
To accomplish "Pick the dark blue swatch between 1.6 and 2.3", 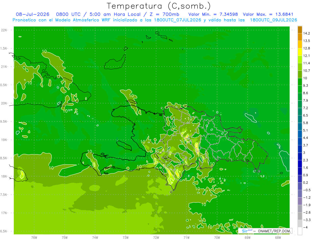I will coord(300,164).
